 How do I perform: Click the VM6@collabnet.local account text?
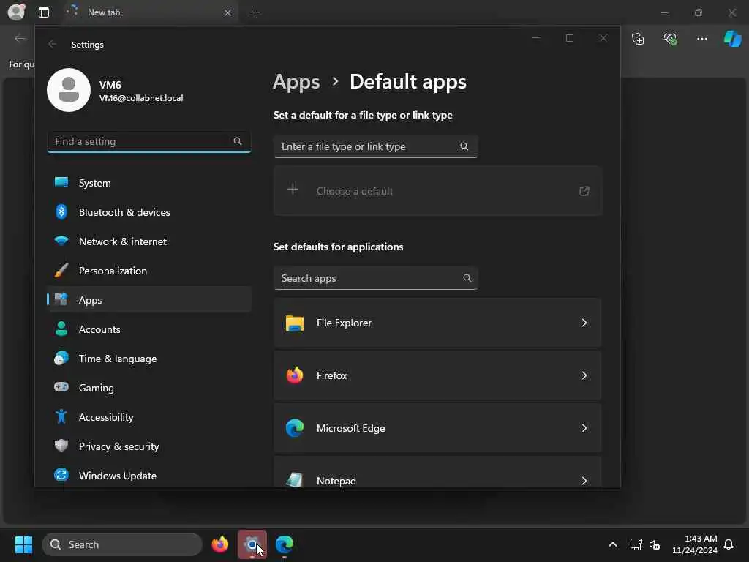[x=141, y=98]
